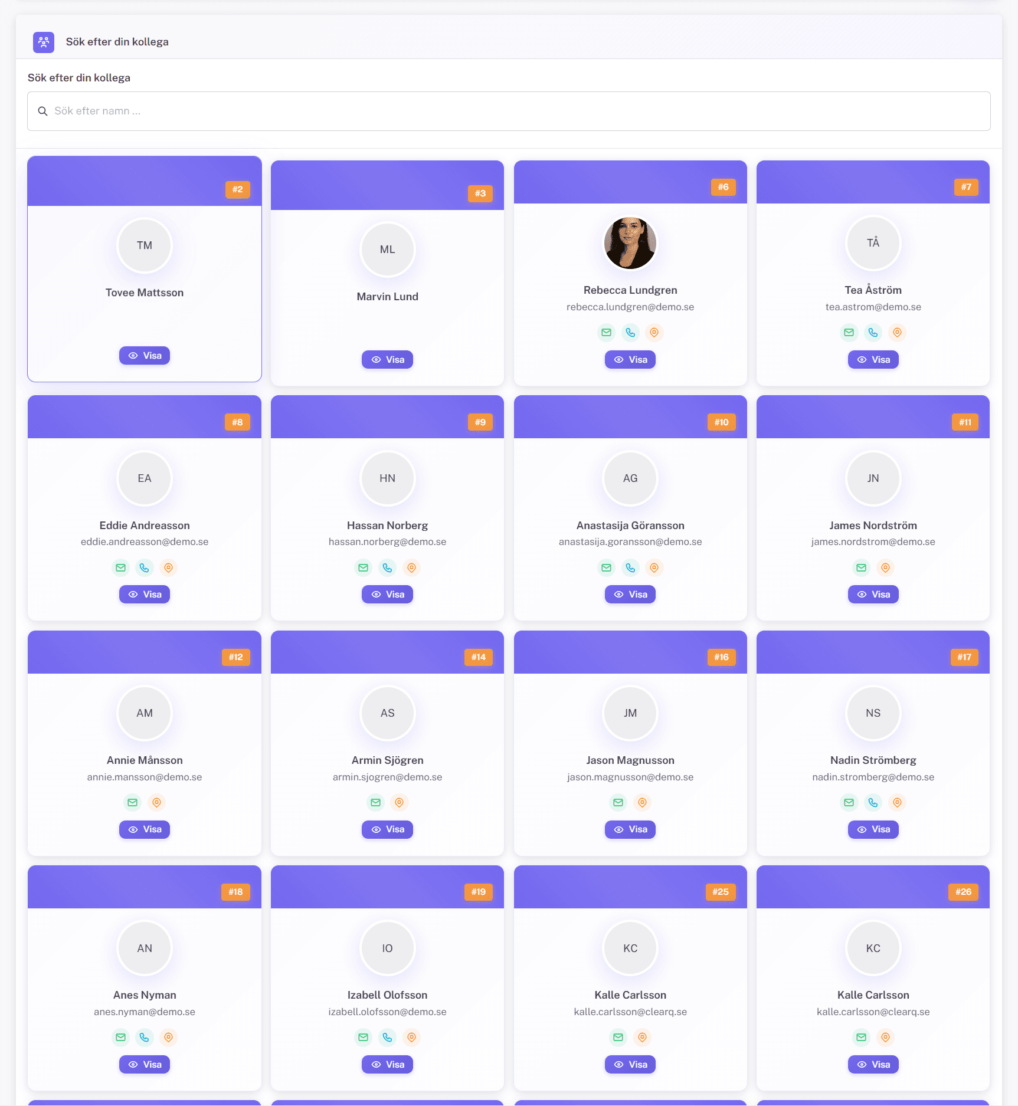This screenshot has height=1106, width=1018.
Task: Click the Visa button for Marvin Lund
Action: click(x=387, y=360)
